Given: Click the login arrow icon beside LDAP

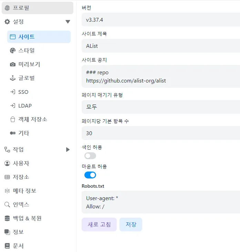Looking at the screenshot, I should [x=13, y=106].
